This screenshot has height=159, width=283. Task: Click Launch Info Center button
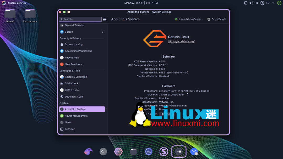pyautogui.click(x=189, y=19)
